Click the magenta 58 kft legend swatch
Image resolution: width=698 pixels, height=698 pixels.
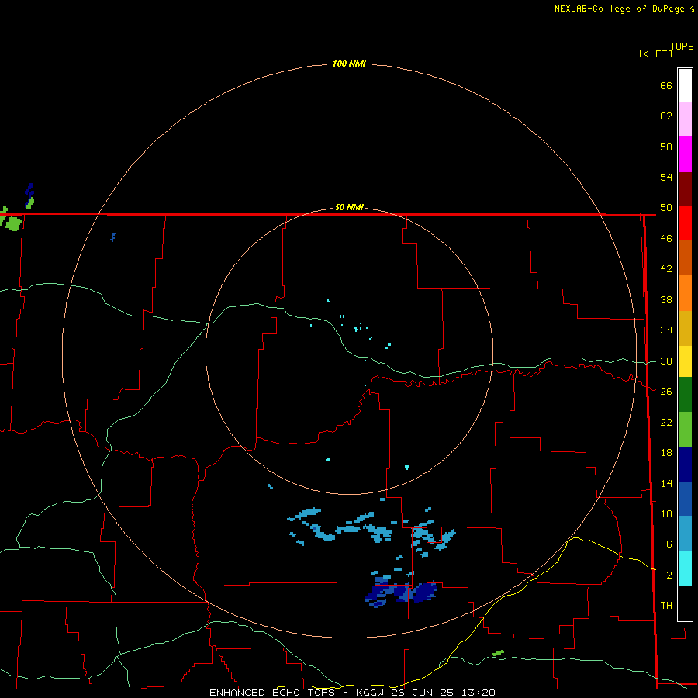685,154
